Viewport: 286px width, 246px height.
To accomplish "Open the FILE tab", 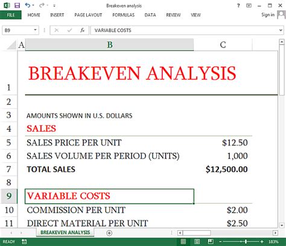I will point(11,15).
